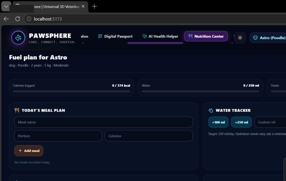Click the purple nav scrollbar thumb
This screenshot has width=286, height=181.
point(155,43)
